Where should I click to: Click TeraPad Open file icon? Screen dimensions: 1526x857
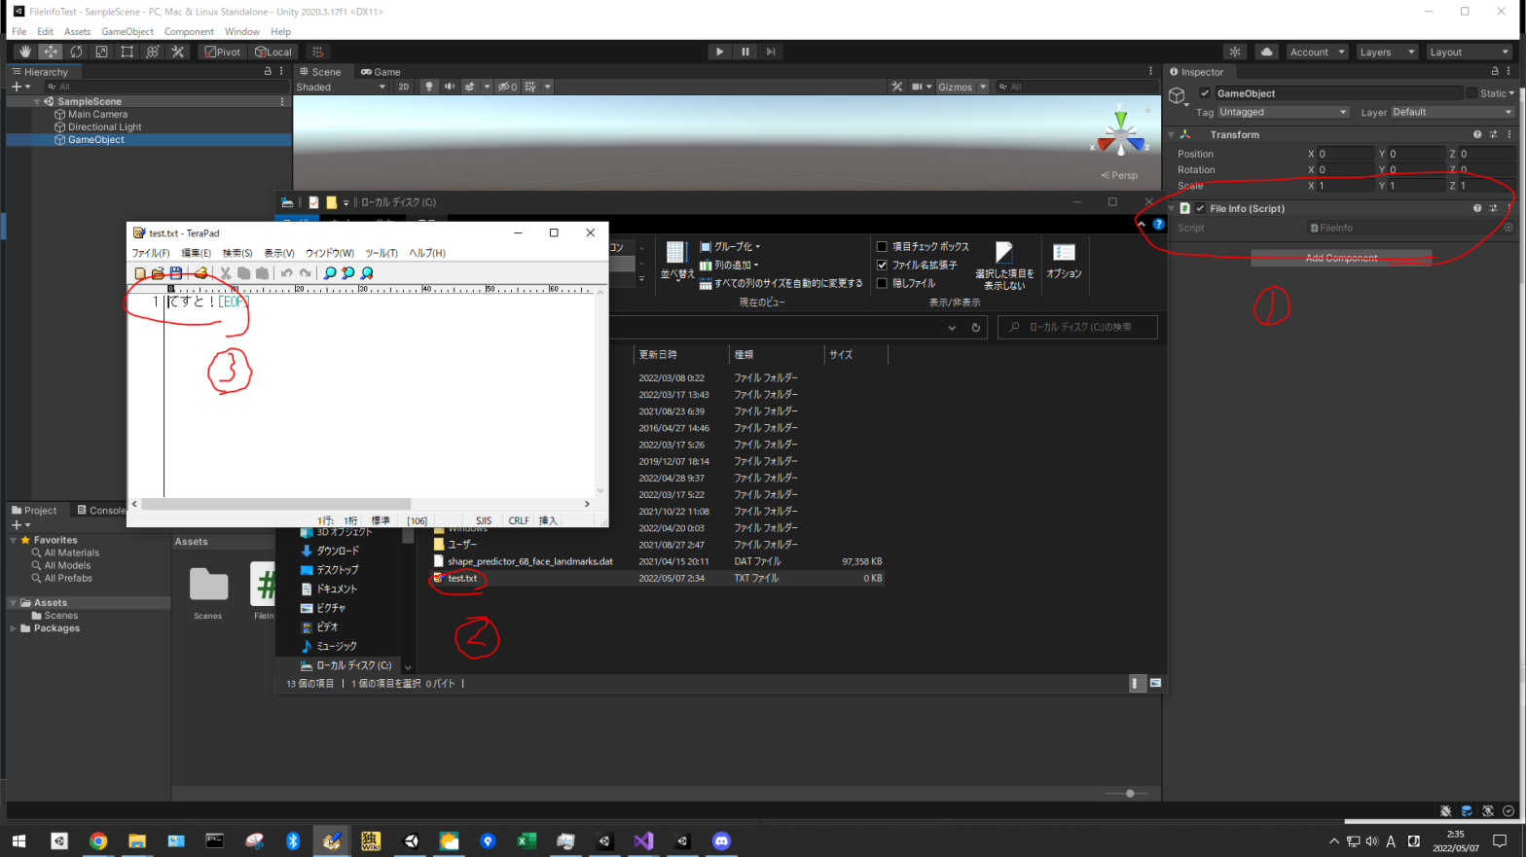[158, 273]
